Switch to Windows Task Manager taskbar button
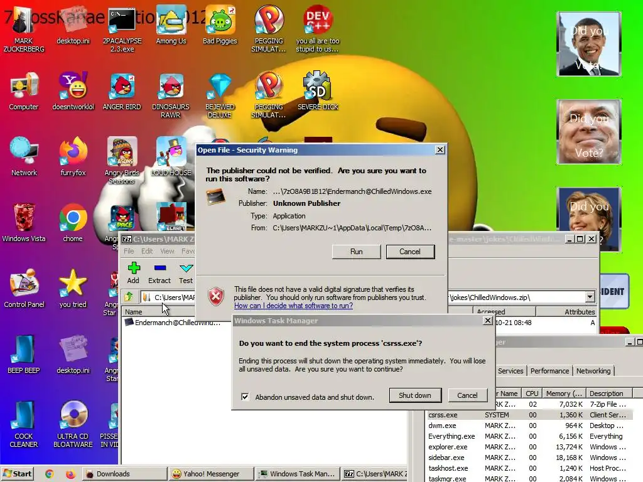The width and height of the screenshot is (643, 482). 297,474
